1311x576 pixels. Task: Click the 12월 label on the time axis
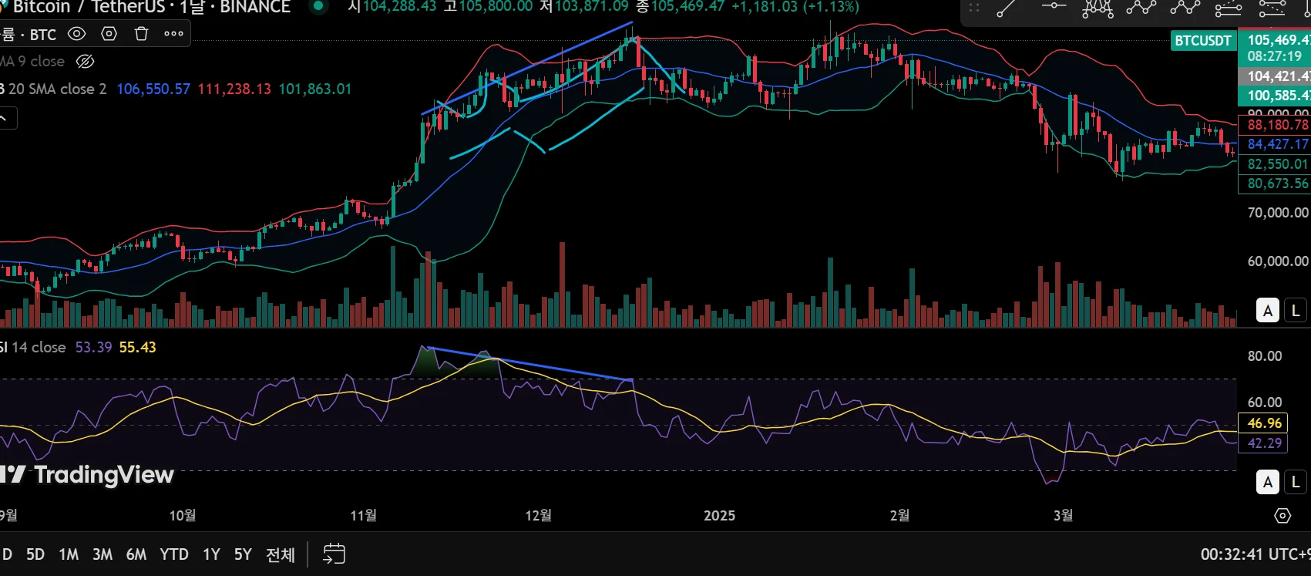click(x=538, y=516)
